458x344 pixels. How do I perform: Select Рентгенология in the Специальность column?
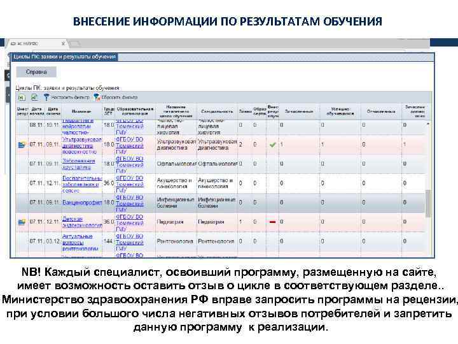coord(216,241)
